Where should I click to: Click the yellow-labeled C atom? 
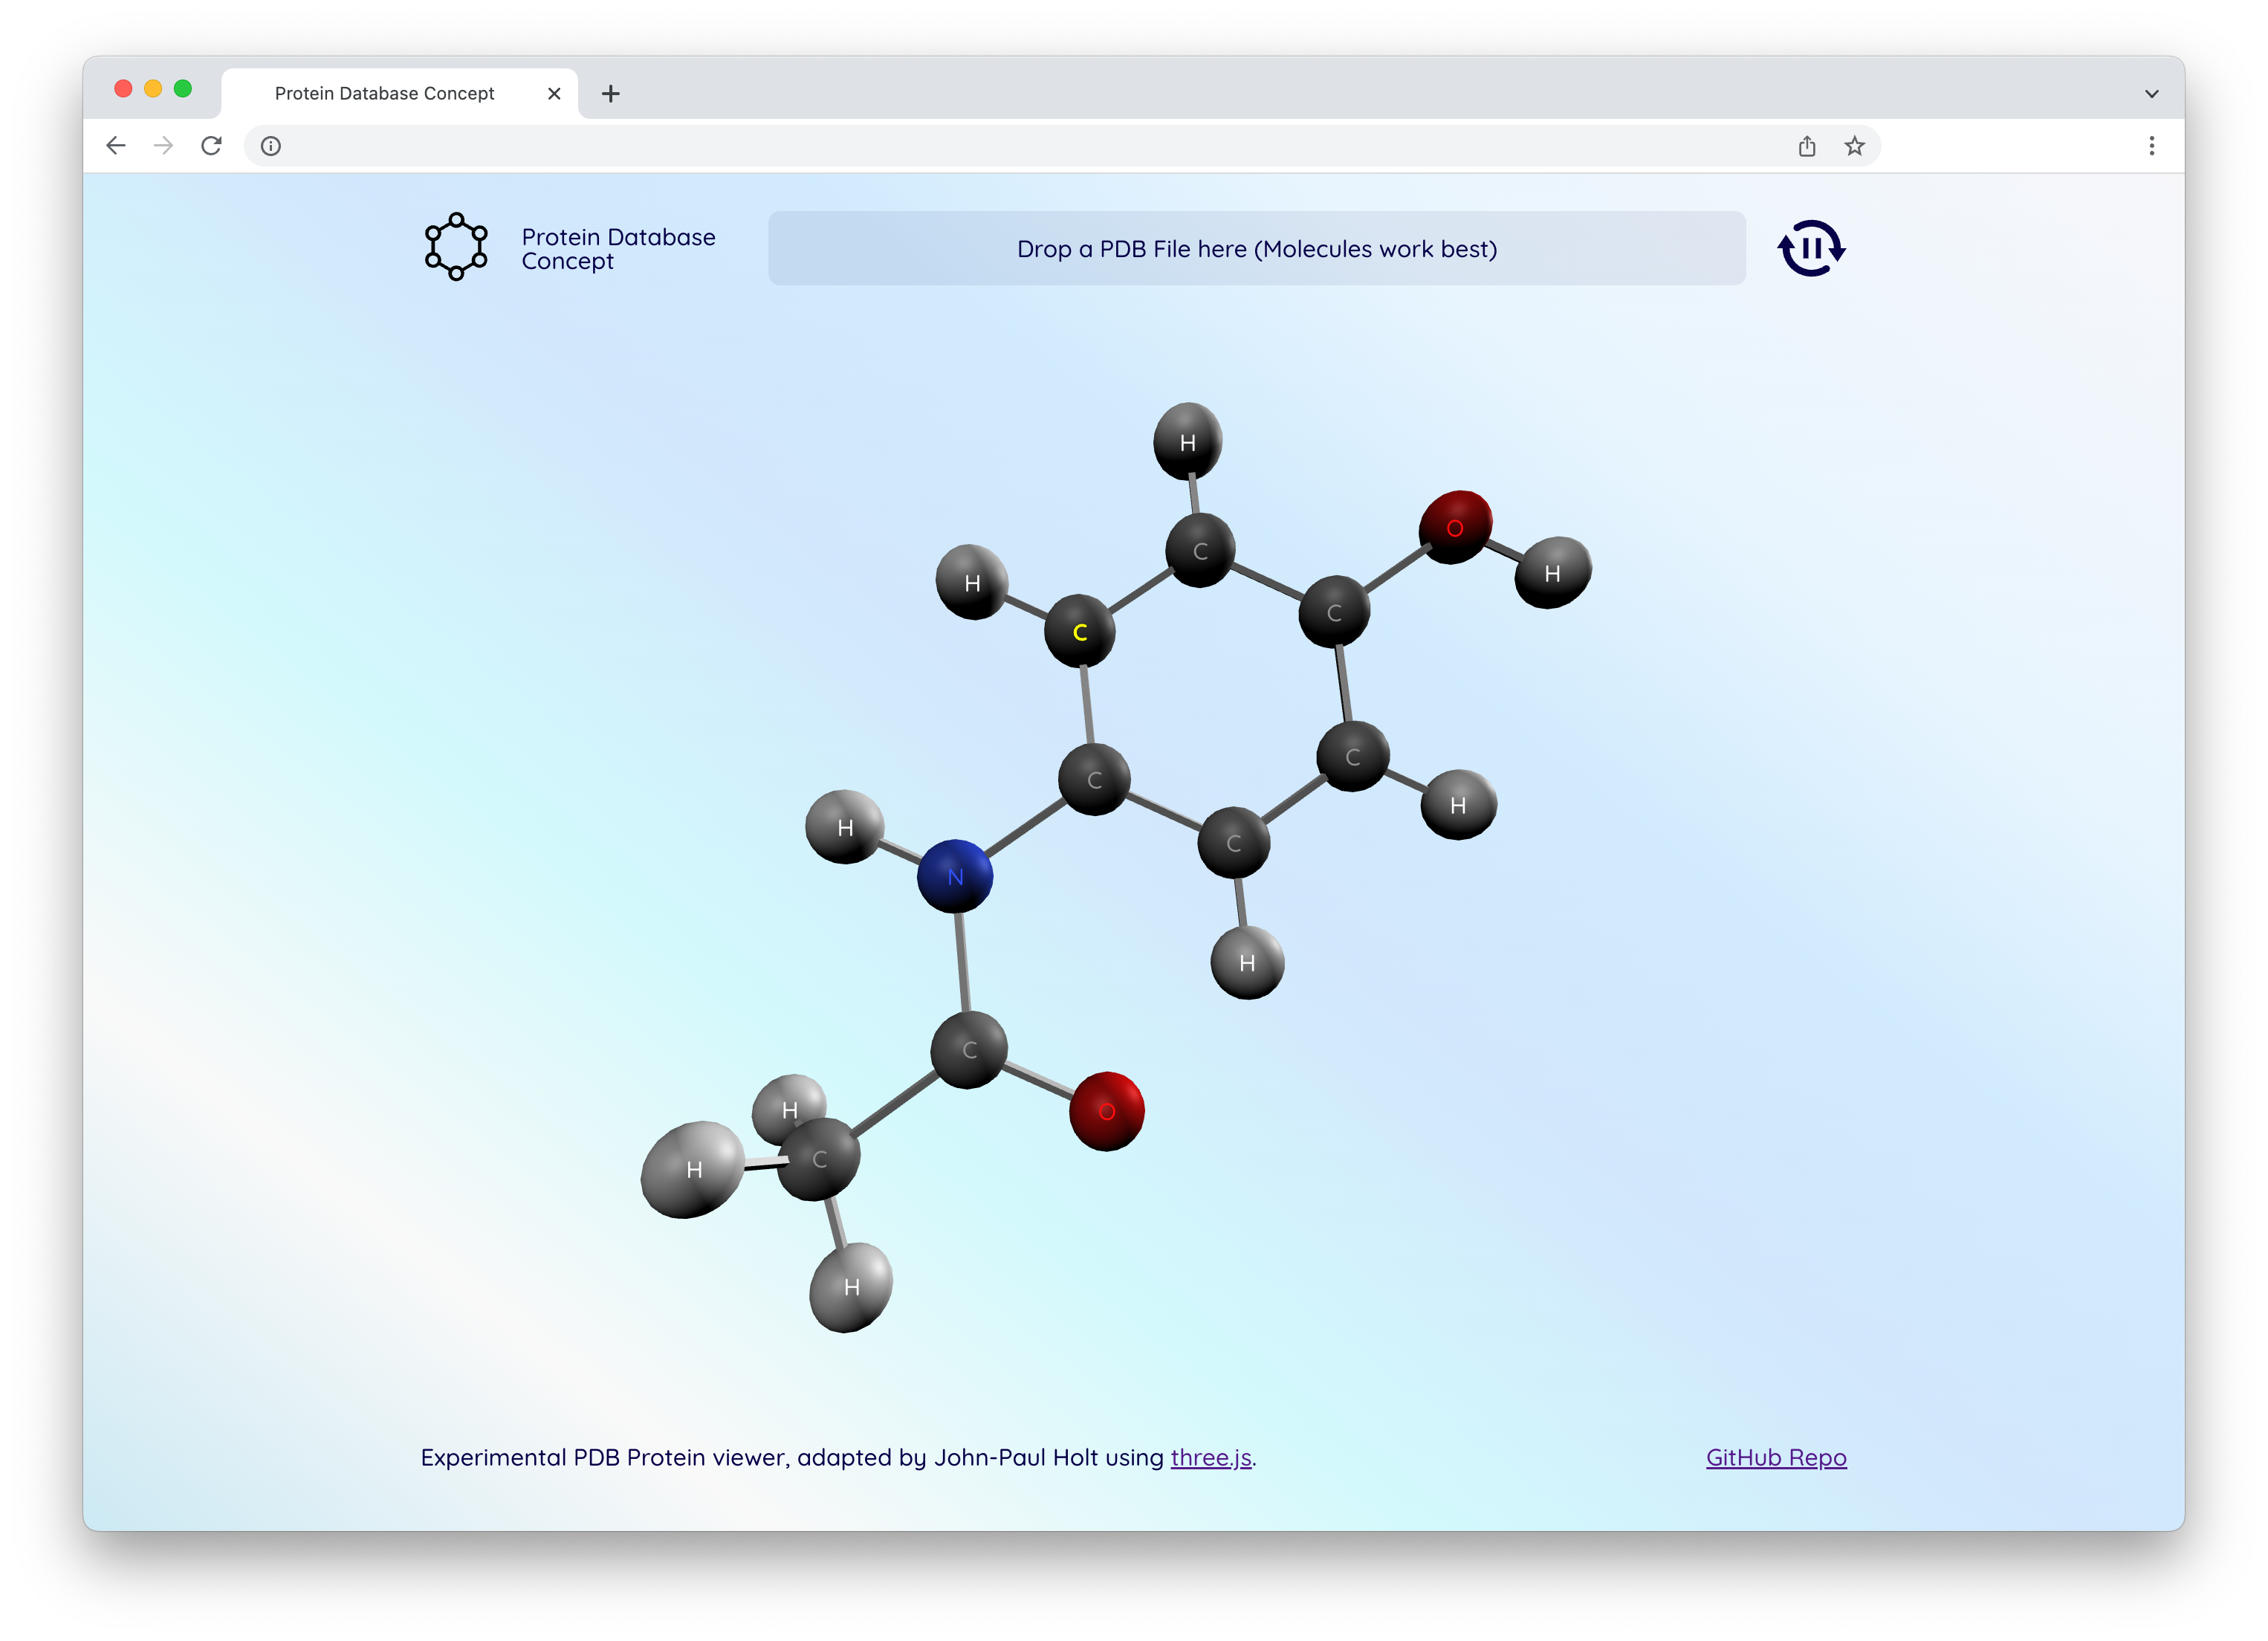(x=1079, y=632)
